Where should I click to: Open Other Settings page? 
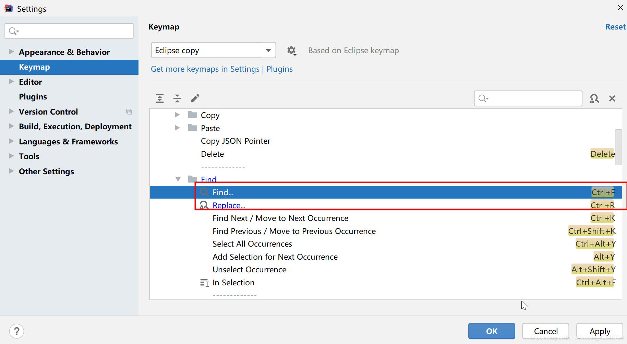pyautogui.click(x=47, y=171)
